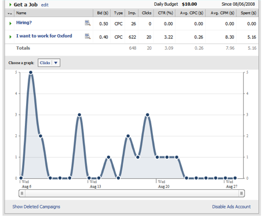Viewport: 263px width, 216px height.
Task: Click the graph date range scrollbar track
Action: (131, 193)
